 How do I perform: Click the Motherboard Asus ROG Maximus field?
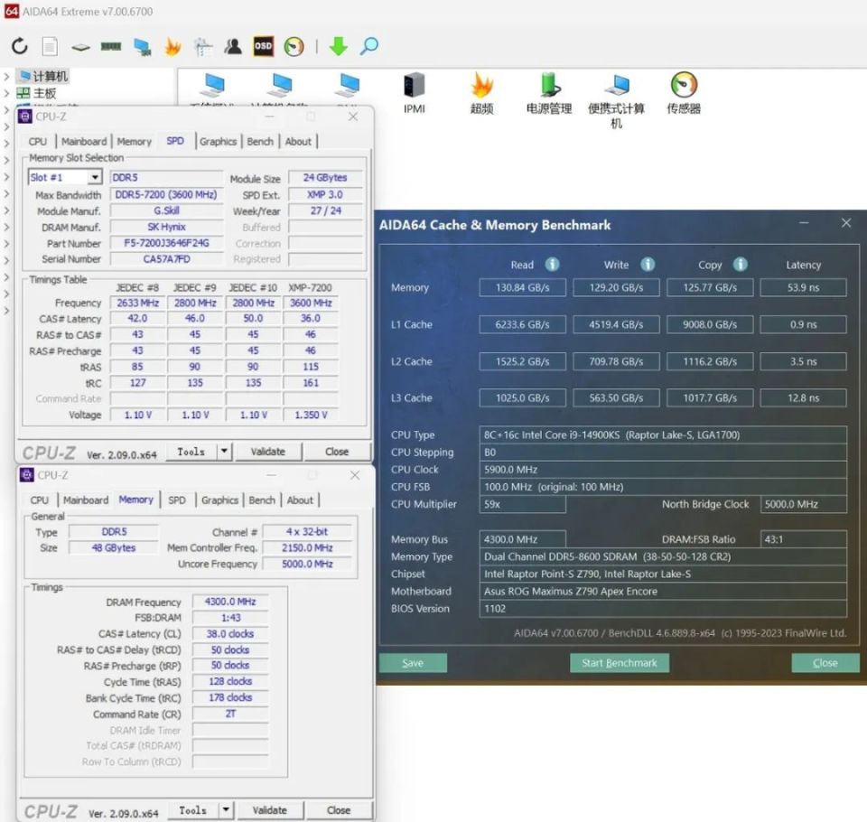663,592
